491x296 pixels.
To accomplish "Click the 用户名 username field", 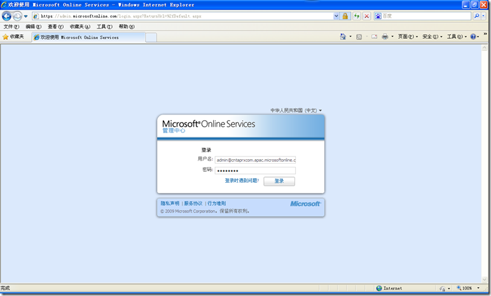I will coord(255,160).
